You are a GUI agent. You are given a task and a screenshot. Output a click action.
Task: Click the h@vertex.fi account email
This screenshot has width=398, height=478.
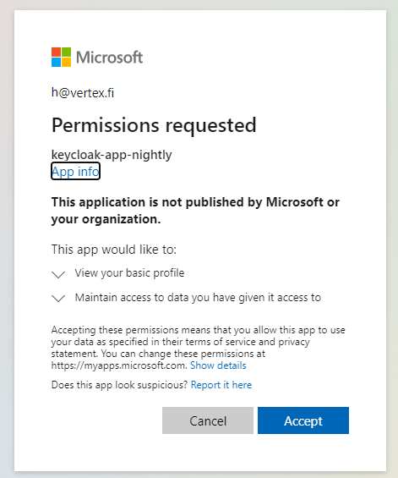click(83, 93)
